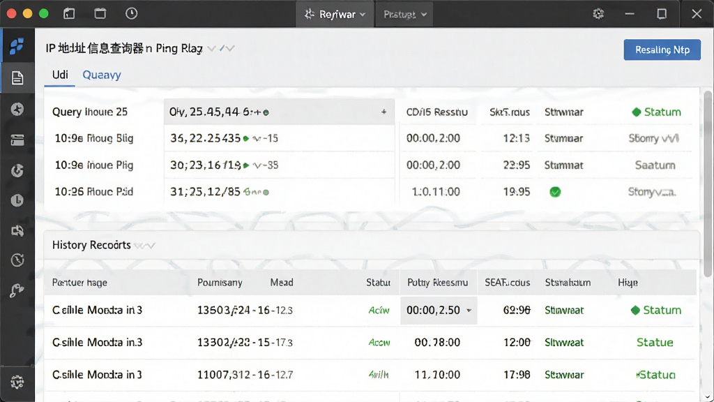This screenshot has height=402, width=714.
Task: Click the SEAT.cdus column header
Action: [508, 283]
